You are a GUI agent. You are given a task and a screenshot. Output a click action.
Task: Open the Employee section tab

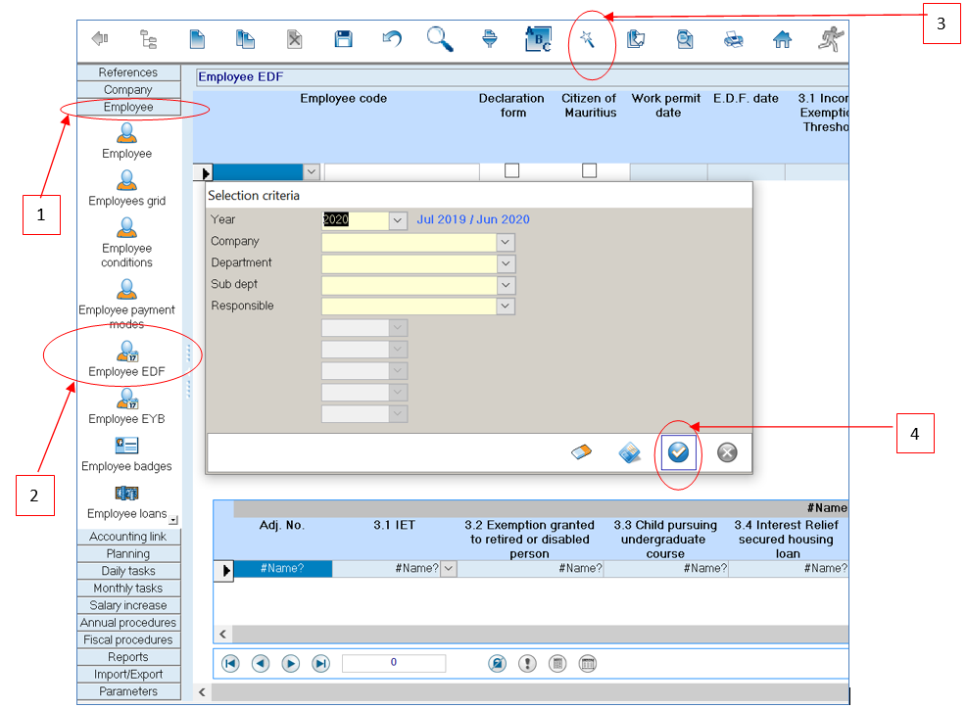129,107
